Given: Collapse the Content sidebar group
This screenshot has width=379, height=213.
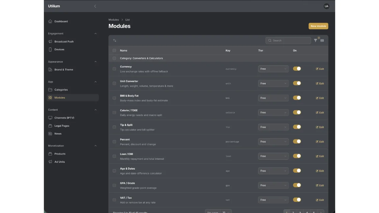Looking at the screenshot, I should (95, 110).
